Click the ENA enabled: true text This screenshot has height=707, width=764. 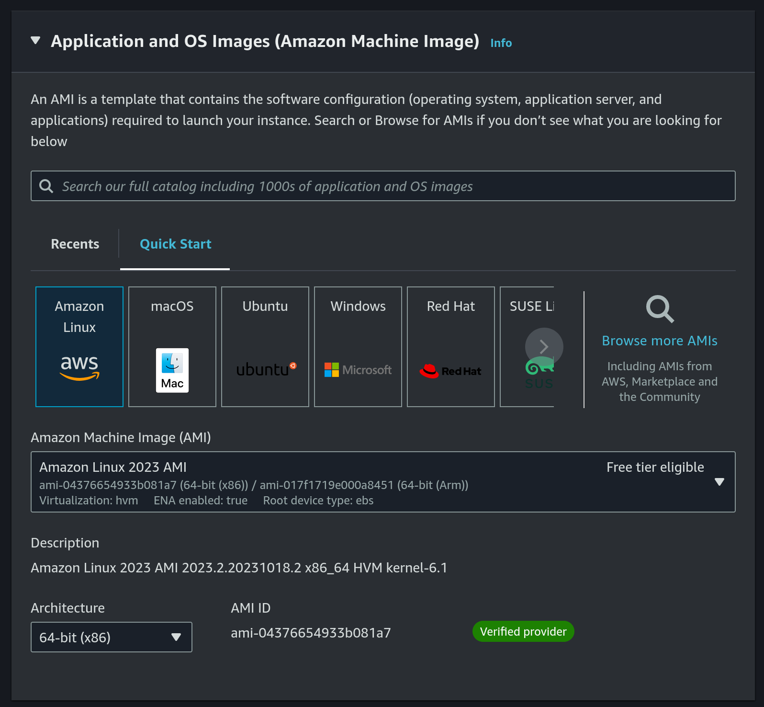point(201,501)
